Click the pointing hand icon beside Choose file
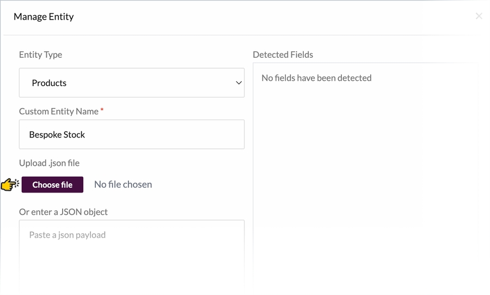 [x=10, y=185]
